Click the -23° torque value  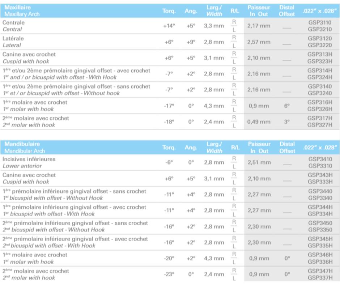(x=169, y=275)
